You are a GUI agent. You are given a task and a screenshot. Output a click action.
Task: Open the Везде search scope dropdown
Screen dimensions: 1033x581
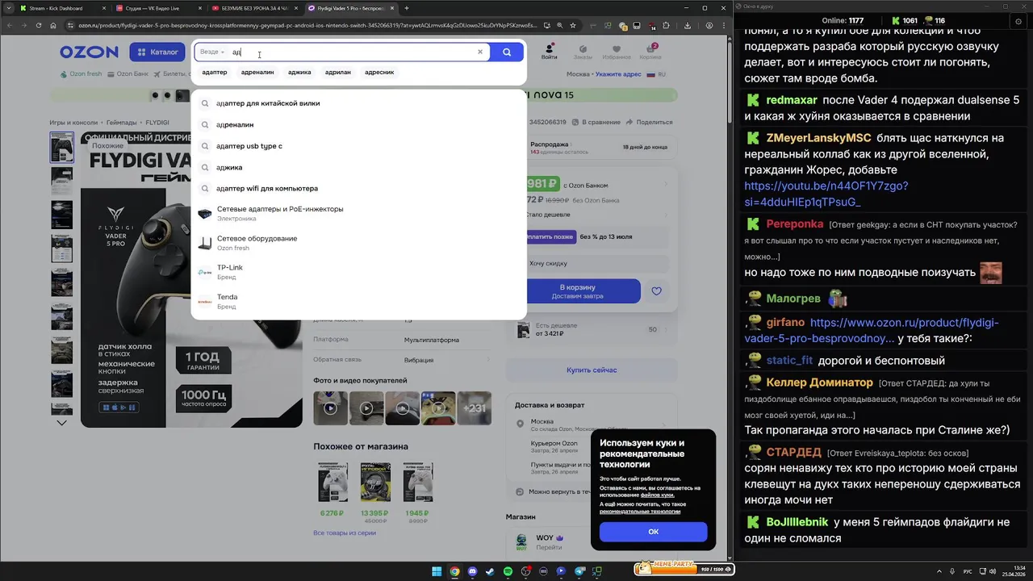[x=212, y=52]
